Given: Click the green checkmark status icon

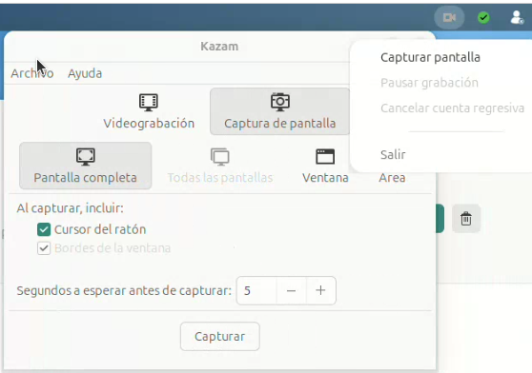Looking at the screenshot, I should point(483,17).
